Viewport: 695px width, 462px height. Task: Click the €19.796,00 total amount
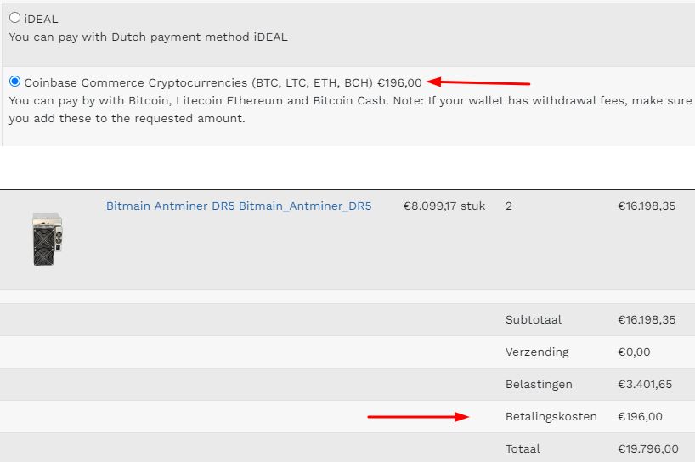tap(647, 448)
